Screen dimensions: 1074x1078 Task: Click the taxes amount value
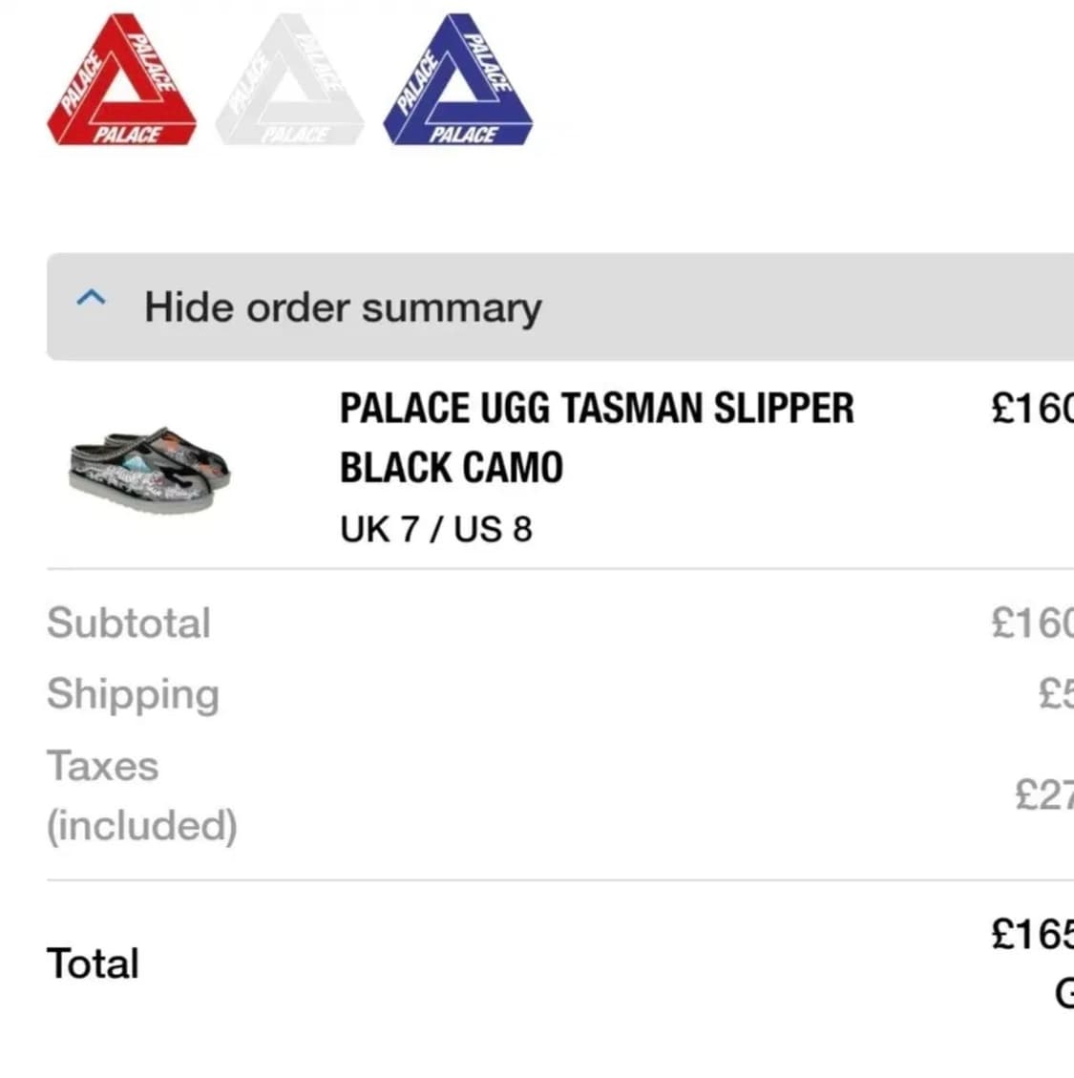click(1043, 793)
